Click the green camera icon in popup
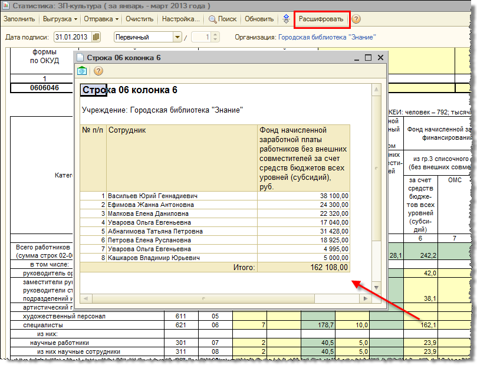The width and height of the screenshot is (477, 365). coord(83,71)
